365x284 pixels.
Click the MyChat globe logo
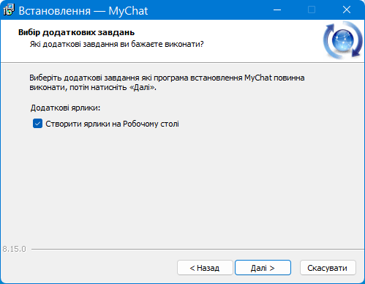pos(343,40)
